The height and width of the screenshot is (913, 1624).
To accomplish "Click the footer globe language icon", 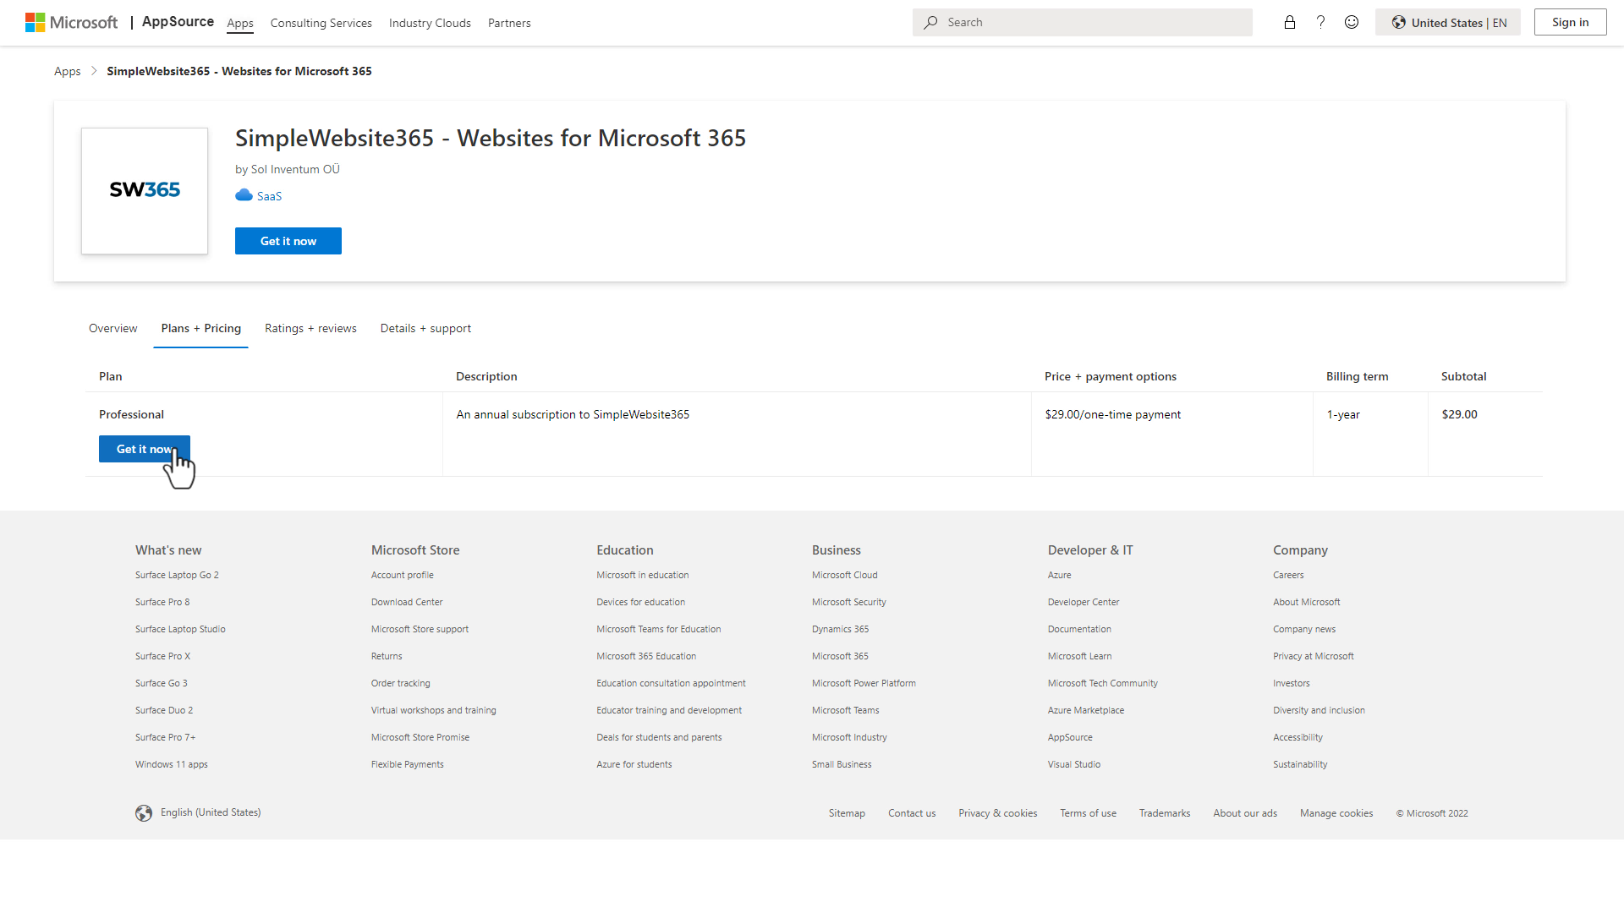I will [x=144, y=813].
